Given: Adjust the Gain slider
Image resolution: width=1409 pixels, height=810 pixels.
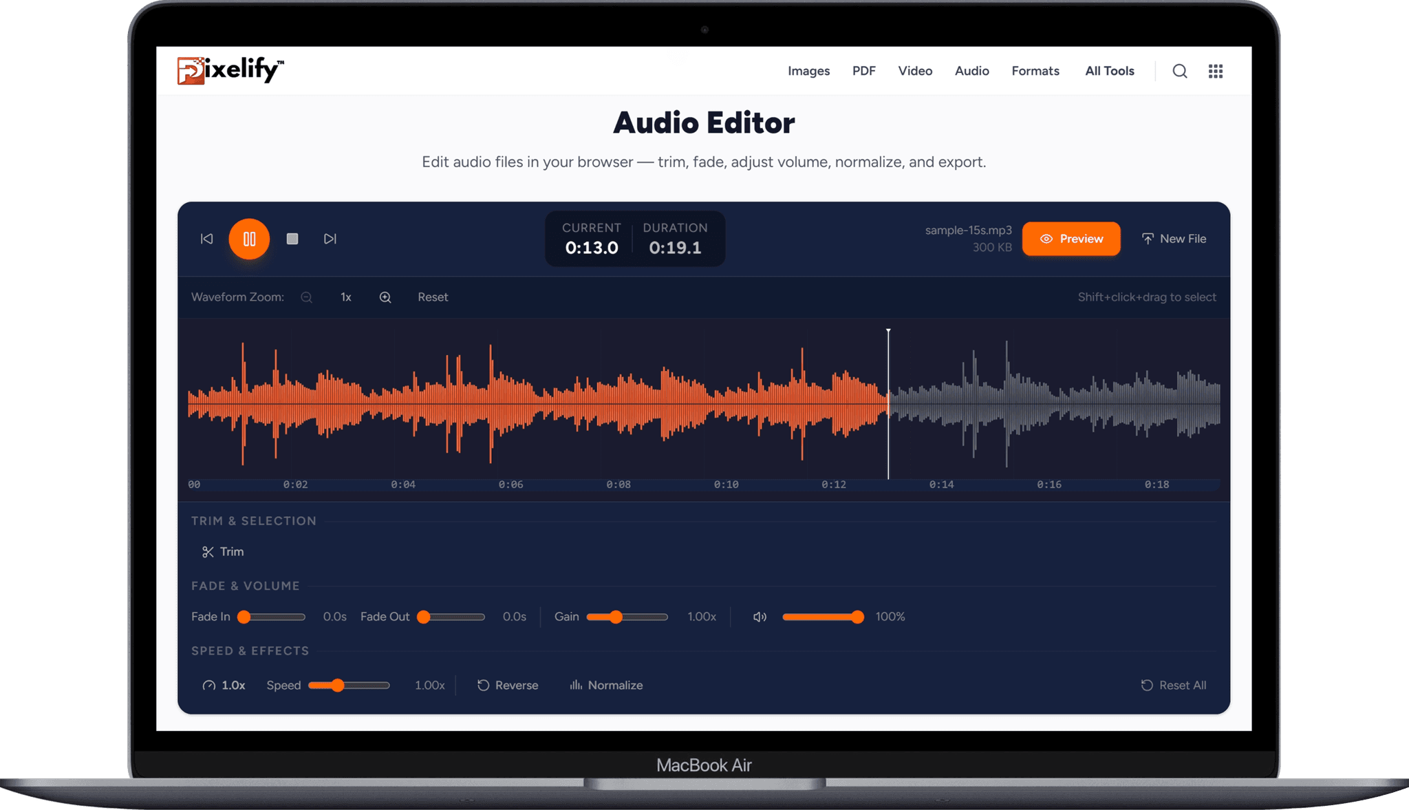Looking at the screenshot, I should click(616, 617).
